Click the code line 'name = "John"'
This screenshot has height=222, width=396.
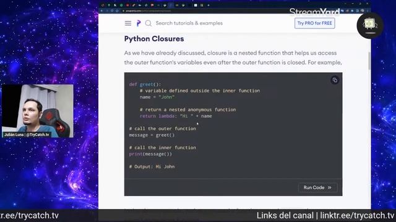click(157, 97)
